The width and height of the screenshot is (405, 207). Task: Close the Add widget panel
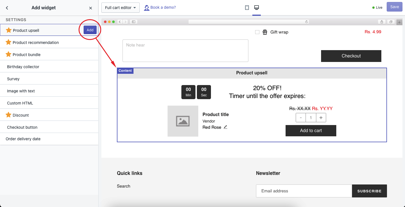pos(91,8)
